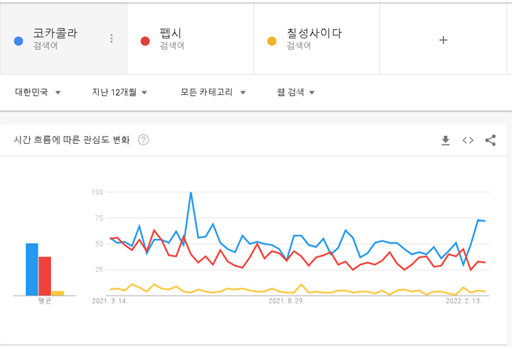The height and width of the screenshot is (349, 512).
Task: Select the 펩시 search term card
Action: [x=190, y=39]
